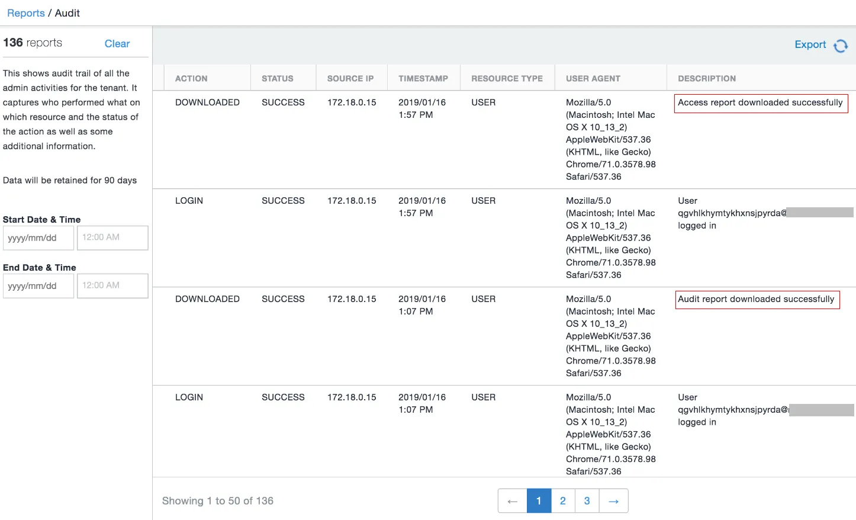Click the Source IP column header
Screen dimensions: 856x520
(350, 78)
